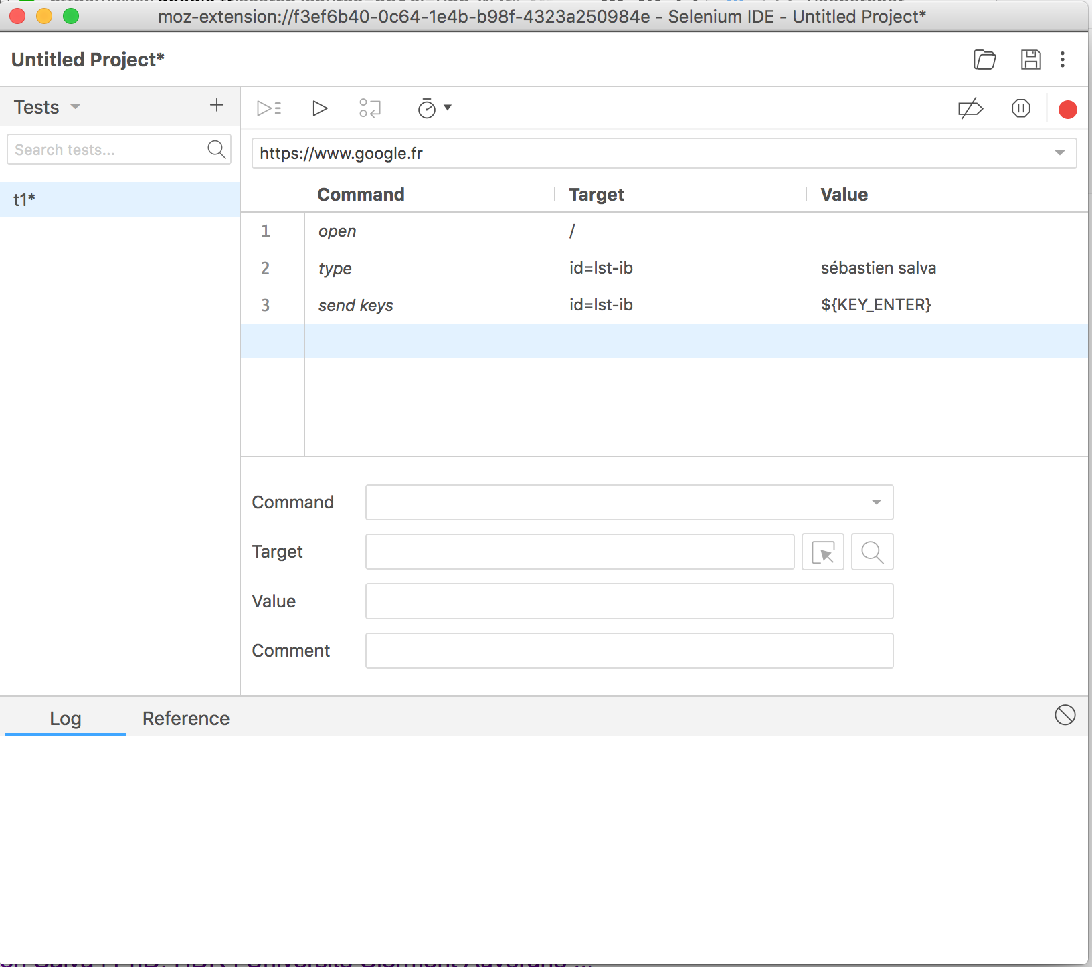The height and width of the screenshot is (967, 1092).
Task: Start recording with the red button
Action: (x=1067, y=109)
